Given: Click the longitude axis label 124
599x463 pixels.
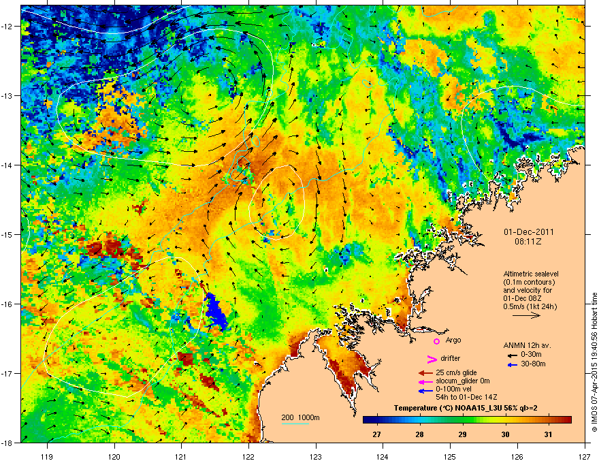Looking at the screenshot, I should pyautogui.click(x=383, y=456).
